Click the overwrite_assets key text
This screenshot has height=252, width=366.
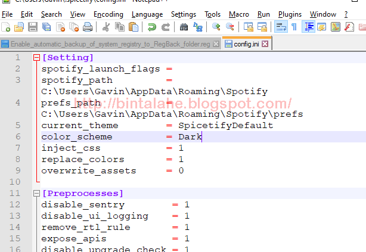click(x=88, y=170)
